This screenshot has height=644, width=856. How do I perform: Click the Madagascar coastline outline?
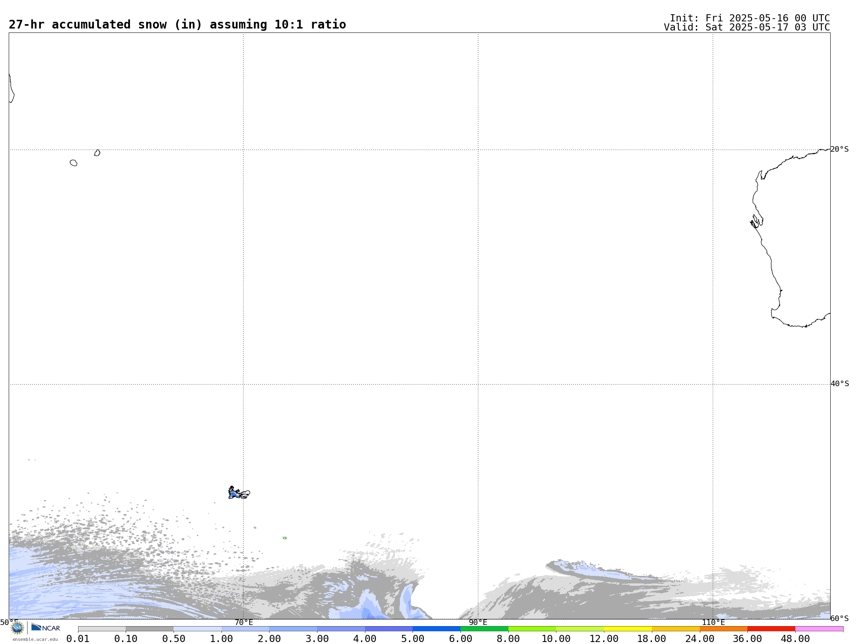tap(11, 88)
